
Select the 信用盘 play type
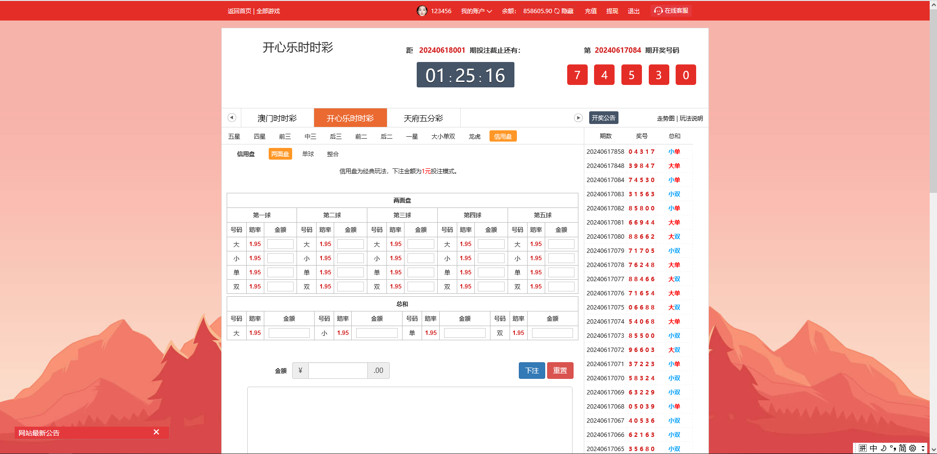coord(503,136)
